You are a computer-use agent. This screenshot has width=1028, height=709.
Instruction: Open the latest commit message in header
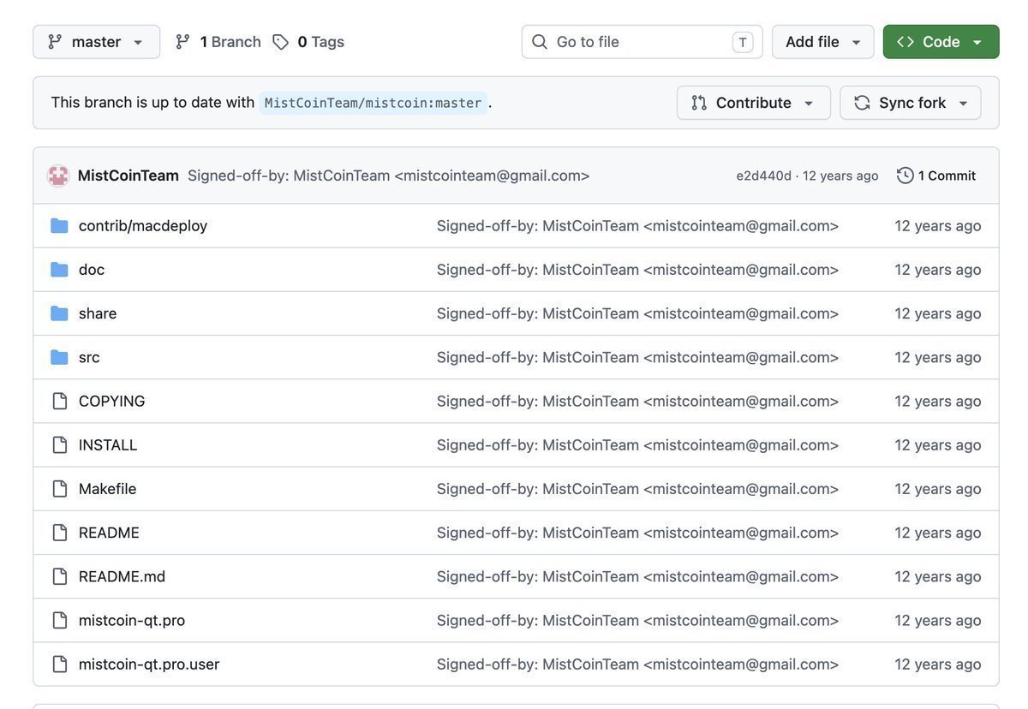[x=389, y=176]
